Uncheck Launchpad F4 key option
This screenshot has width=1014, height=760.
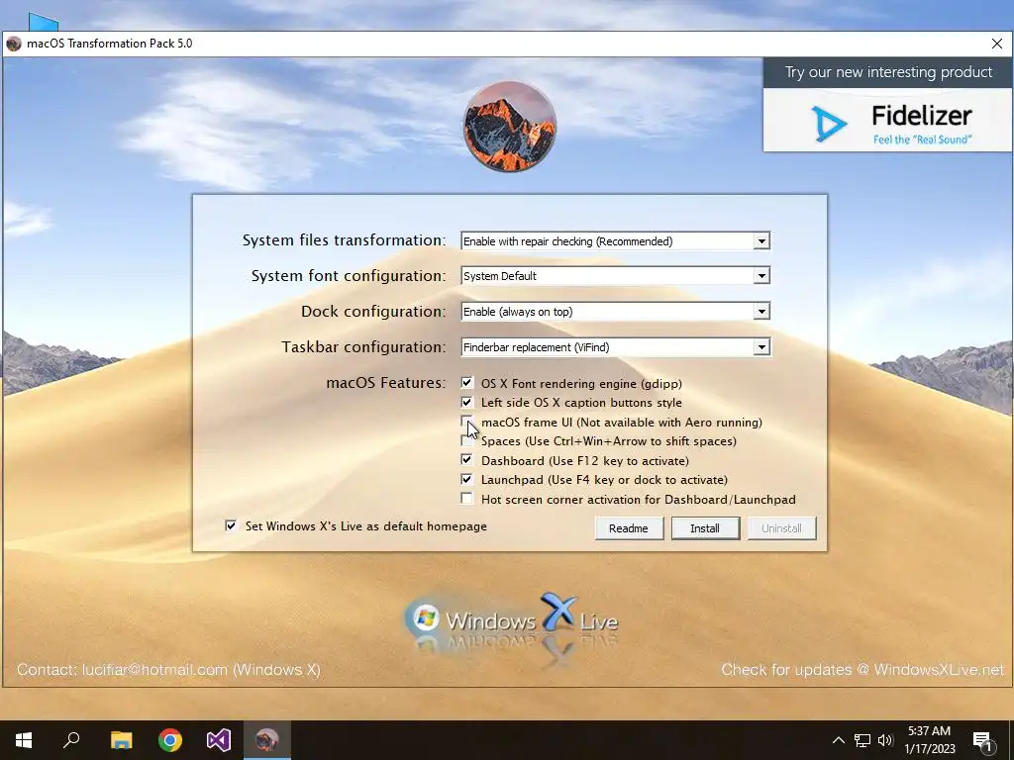pos(466,480)
